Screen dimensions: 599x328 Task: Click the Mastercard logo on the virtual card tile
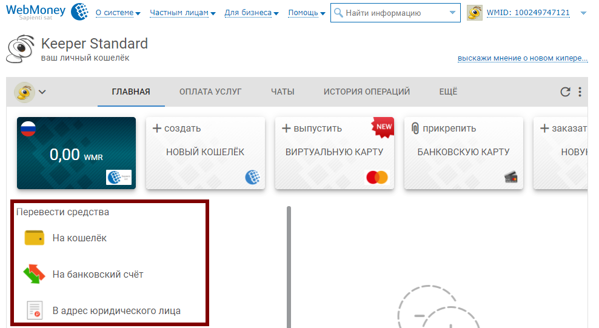pos(377,177)
